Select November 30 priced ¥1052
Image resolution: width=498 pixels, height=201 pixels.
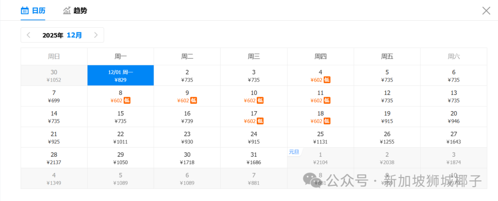tap(54, 76)
